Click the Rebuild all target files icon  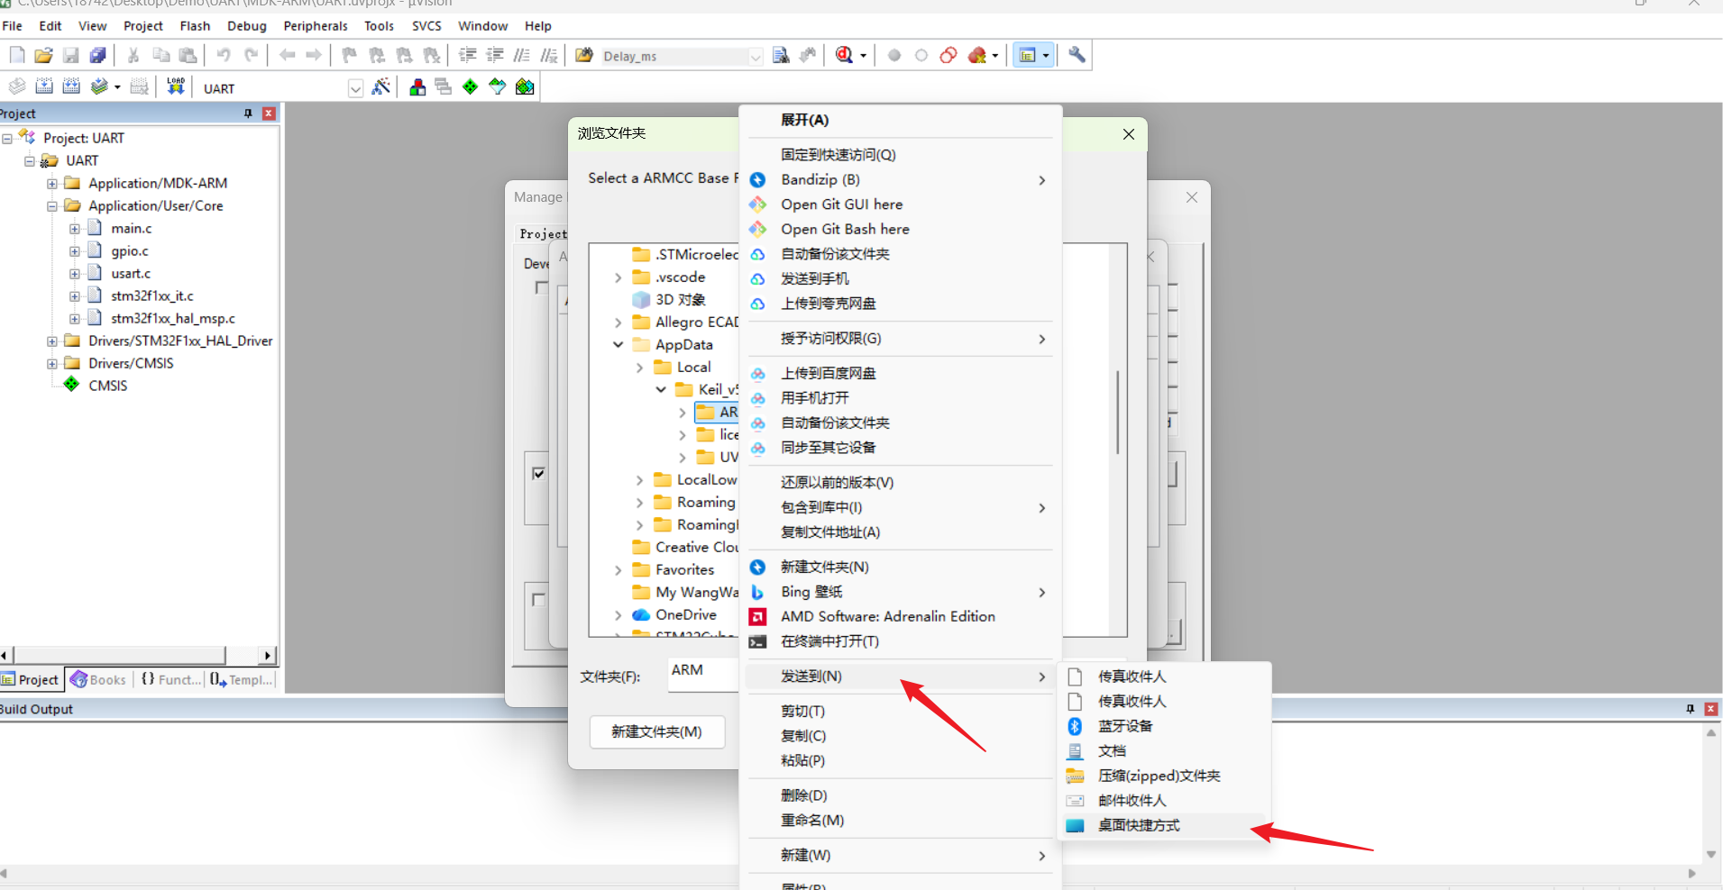tap(71, 87)
